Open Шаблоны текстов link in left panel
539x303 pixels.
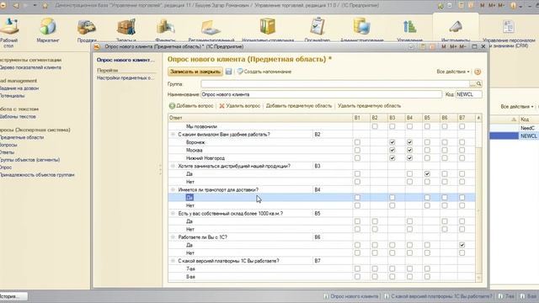[18, 116]
